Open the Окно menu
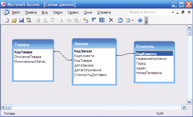The height and width of the screenshot is (117, 193). click(88, 12)
